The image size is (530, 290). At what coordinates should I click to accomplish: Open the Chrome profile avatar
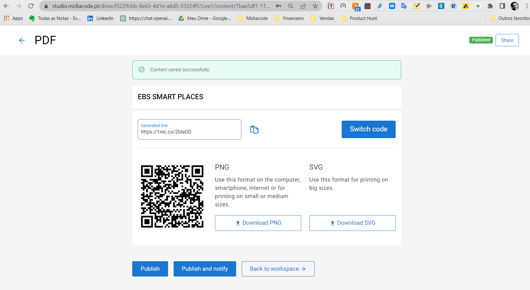click(515, 6)
